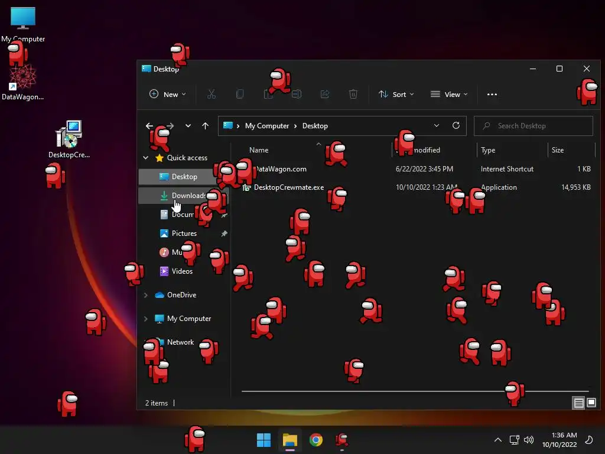The image size is (605, 454).
Task: Select Network in navigation pane
Action: 180,342
